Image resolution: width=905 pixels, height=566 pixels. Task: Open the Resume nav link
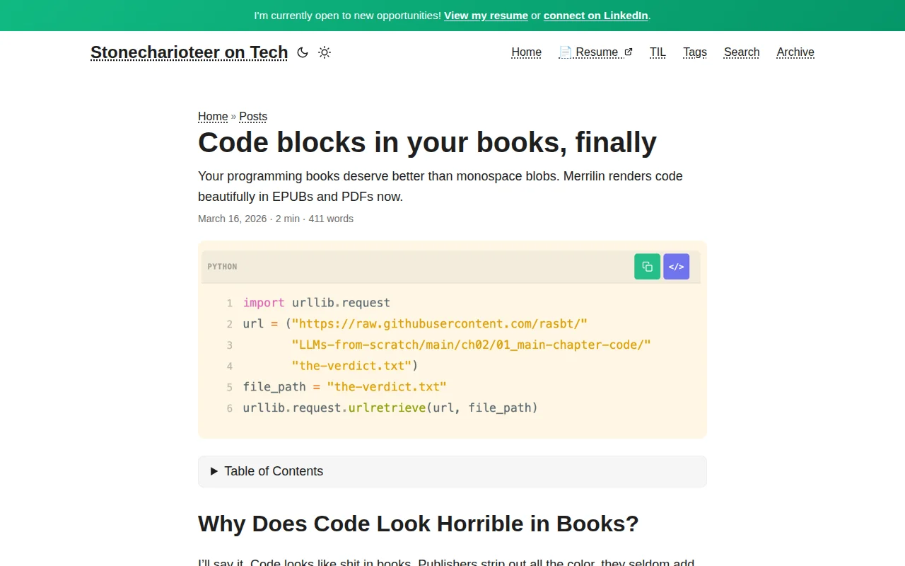coord(595,52)
